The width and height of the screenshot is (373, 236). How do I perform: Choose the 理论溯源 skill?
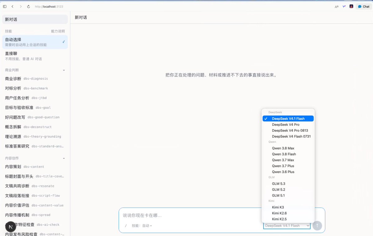(35, 137)
